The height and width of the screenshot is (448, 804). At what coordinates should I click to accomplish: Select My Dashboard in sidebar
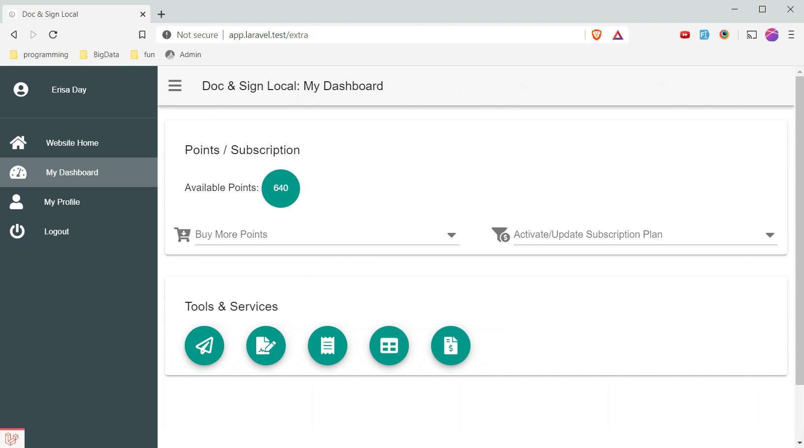(x=79, y=172)
